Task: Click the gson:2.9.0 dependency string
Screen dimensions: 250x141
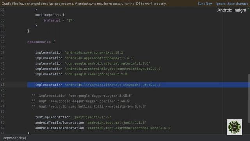Action: [96, 74]
